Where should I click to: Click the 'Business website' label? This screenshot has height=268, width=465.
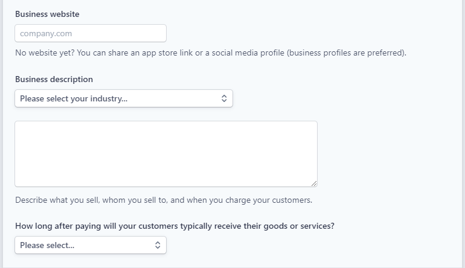pyautogui.click(x=47, y=14)
